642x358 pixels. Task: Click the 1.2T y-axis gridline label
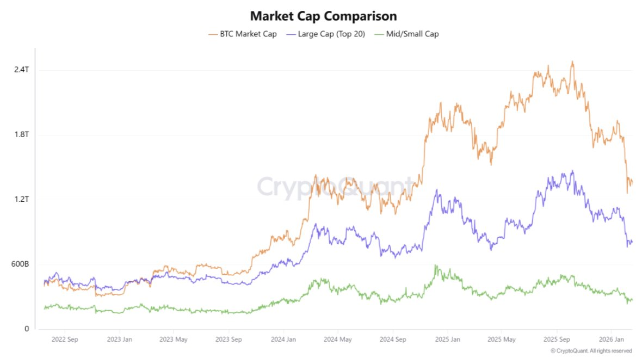point(21,199)
